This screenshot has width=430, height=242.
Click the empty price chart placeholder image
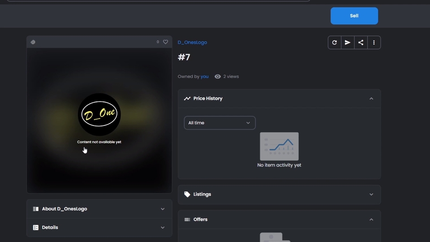[279, 146]
